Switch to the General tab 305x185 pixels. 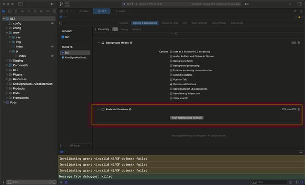[124, 23]
